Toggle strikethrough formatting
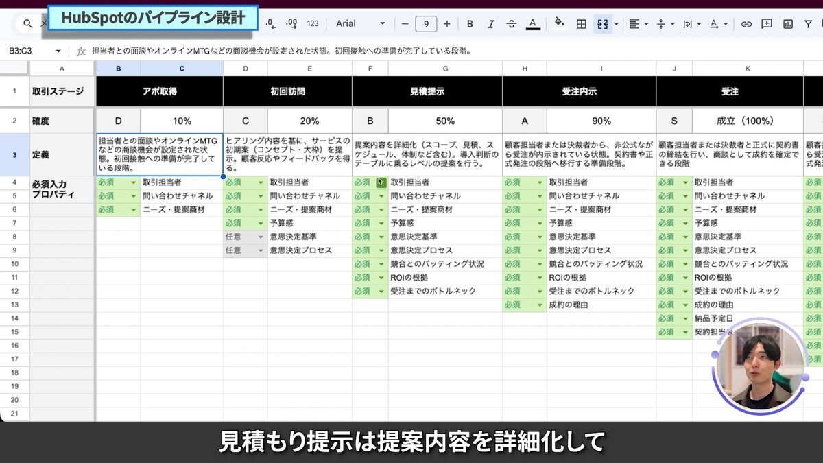This screenshot has width=823, height=463. point(510,23)
